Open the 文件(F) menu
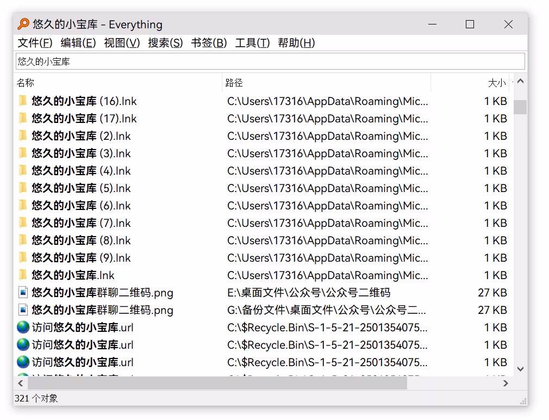This screenshot has height=420, width=549. click(x=35, y=43)
